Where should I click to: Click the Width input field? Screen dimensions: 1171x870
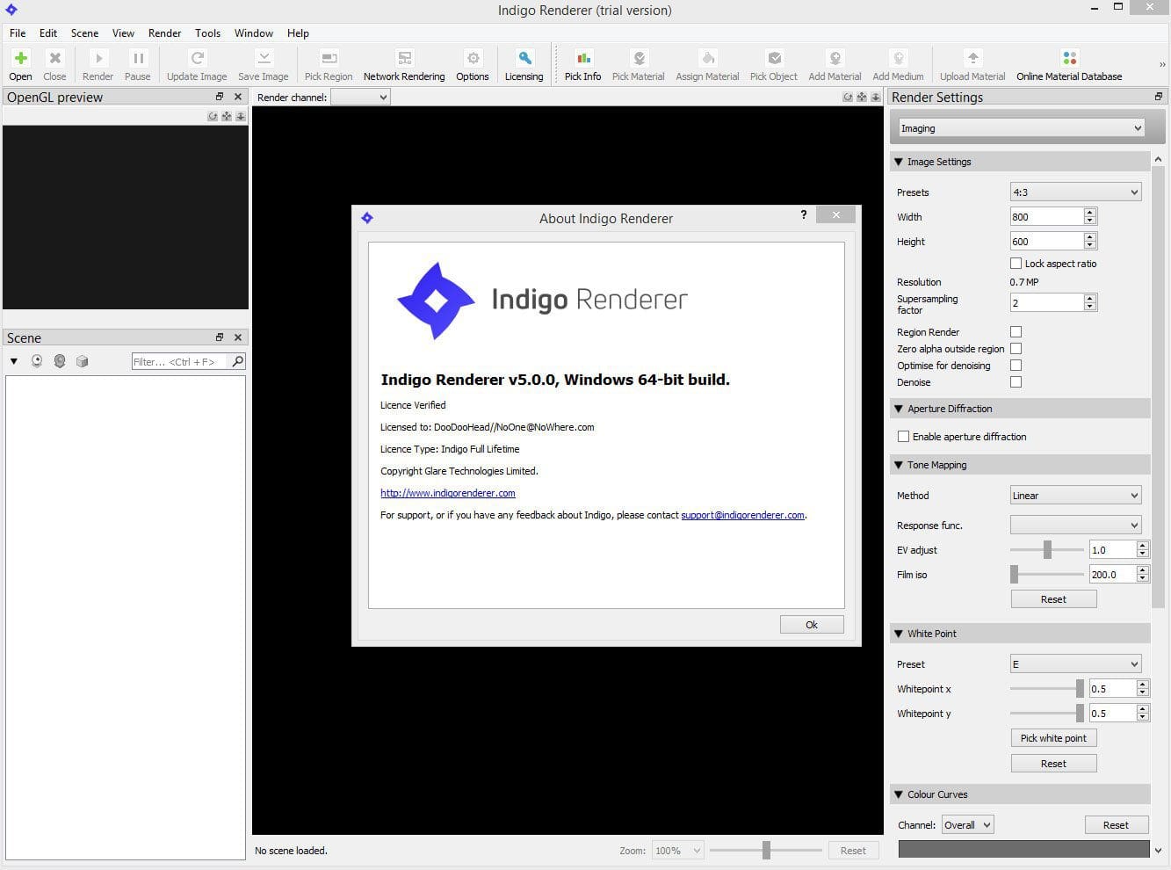click(1045, 217)
